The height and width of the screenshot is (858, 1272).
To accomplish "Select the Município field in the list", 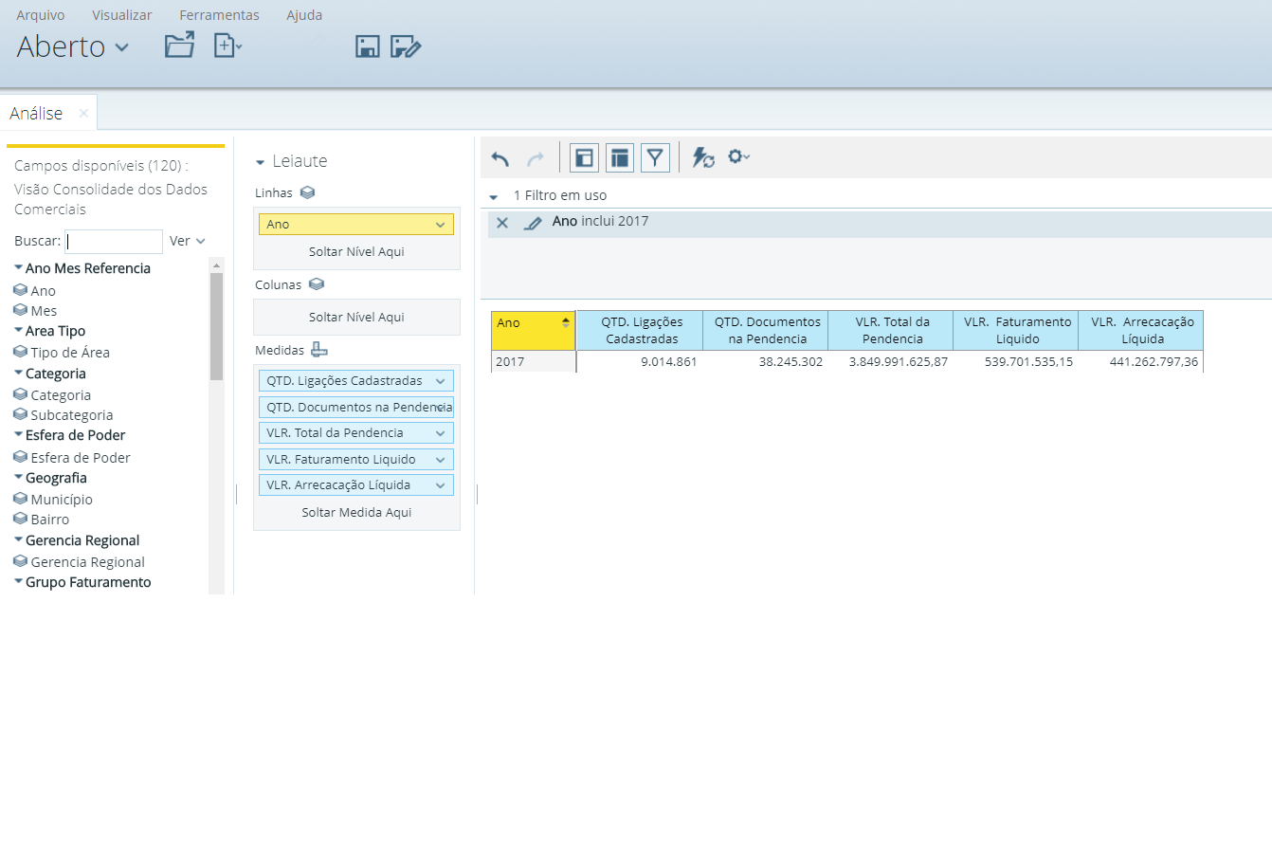I will coord(62,500).
